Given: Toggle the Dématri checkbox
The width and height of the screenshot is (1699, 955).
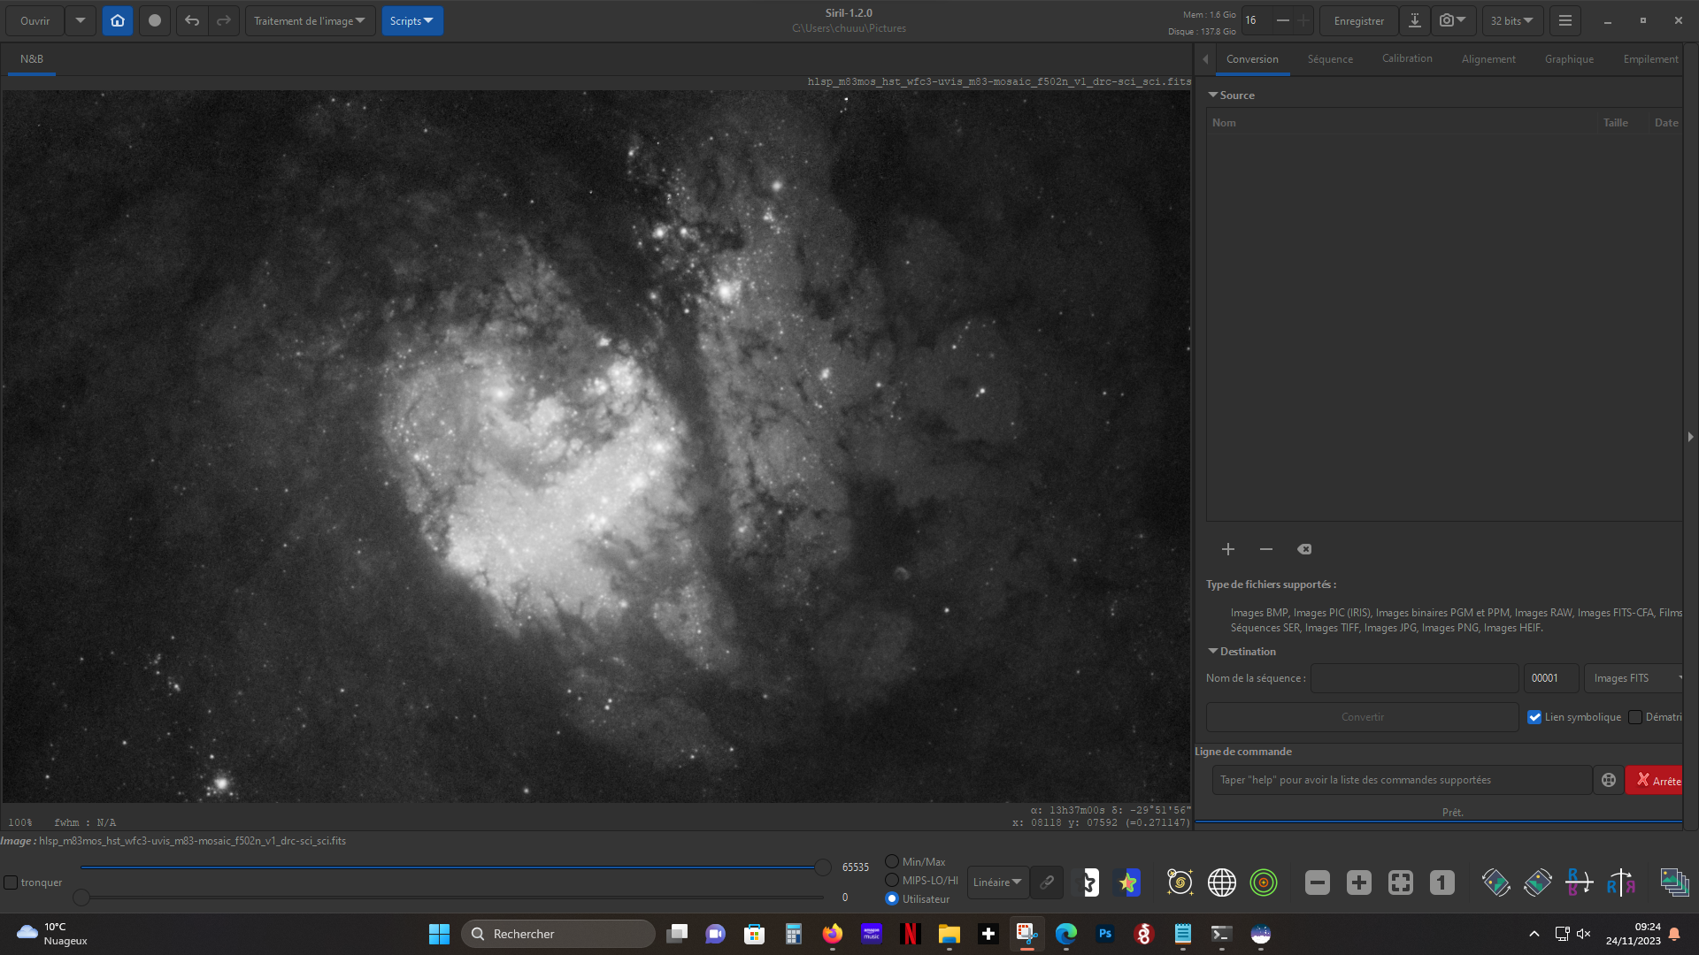Looking at the screenshot, I should [1635, 717].
